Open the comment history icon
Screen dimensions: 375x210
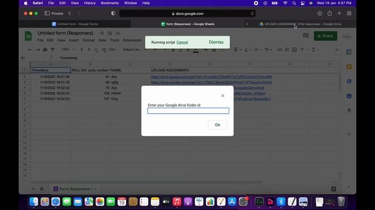(306, 36)
